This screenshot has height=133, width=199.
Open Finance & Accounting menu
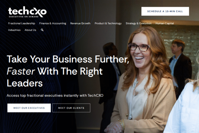click(53, 23)
